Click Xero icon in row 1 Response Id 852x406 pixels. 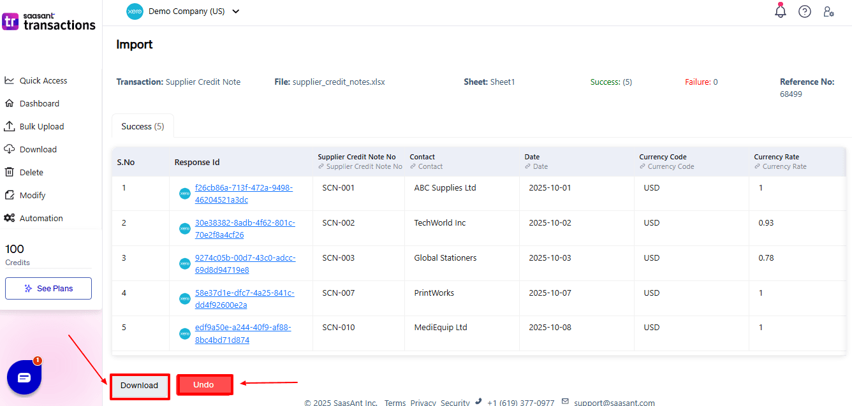[185, 194]
